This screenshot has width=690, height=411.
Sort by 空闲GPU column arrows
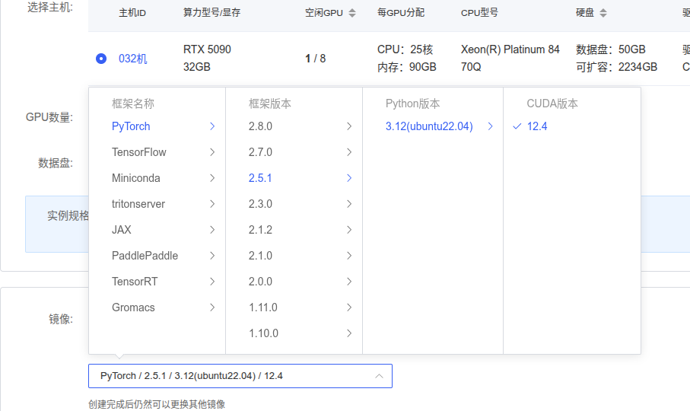coord(352,13)
